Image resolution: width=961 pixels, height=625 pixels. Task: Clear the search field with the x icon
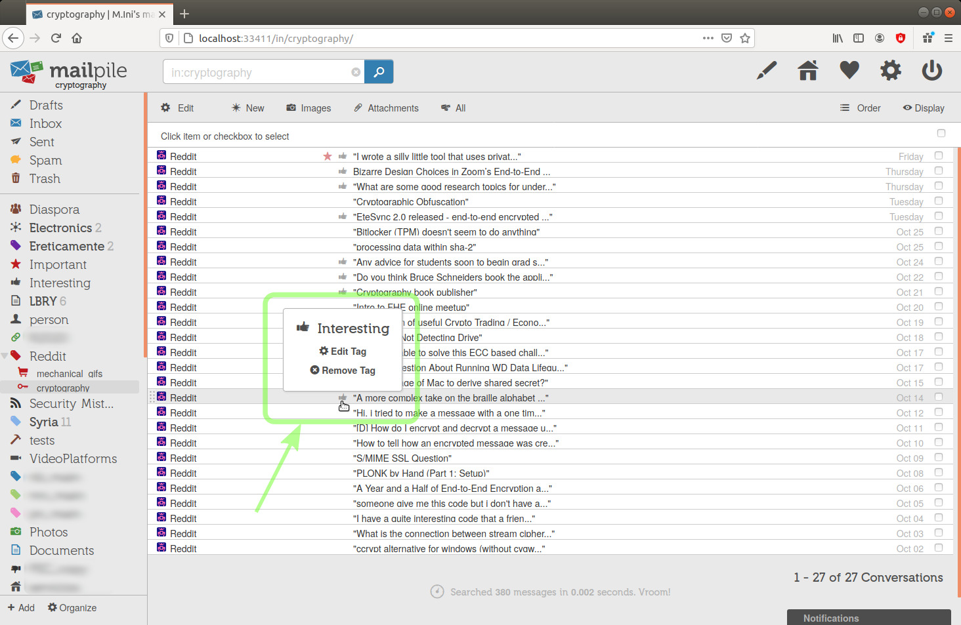coord(356,72)
